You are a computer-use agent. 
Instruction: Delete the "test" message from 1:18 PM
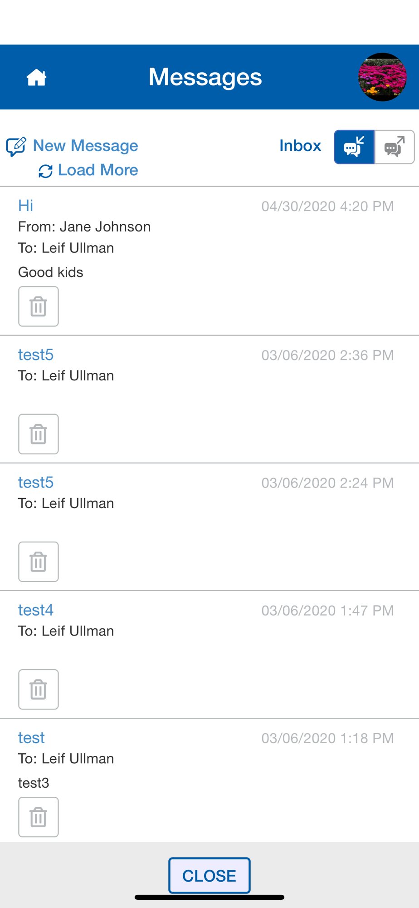(x=39, y=817)
